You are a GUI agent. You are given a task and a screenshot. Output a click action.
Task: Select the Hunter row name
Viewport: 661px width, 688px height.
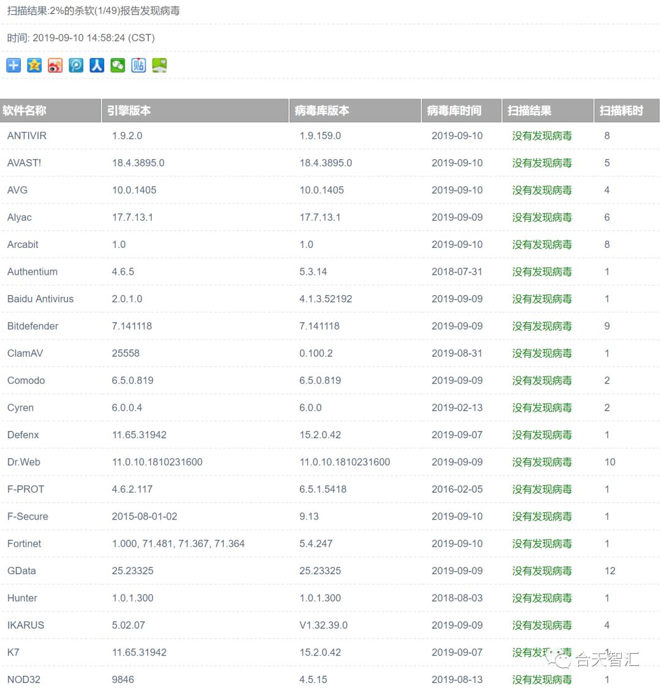click(x=23, y=598)
